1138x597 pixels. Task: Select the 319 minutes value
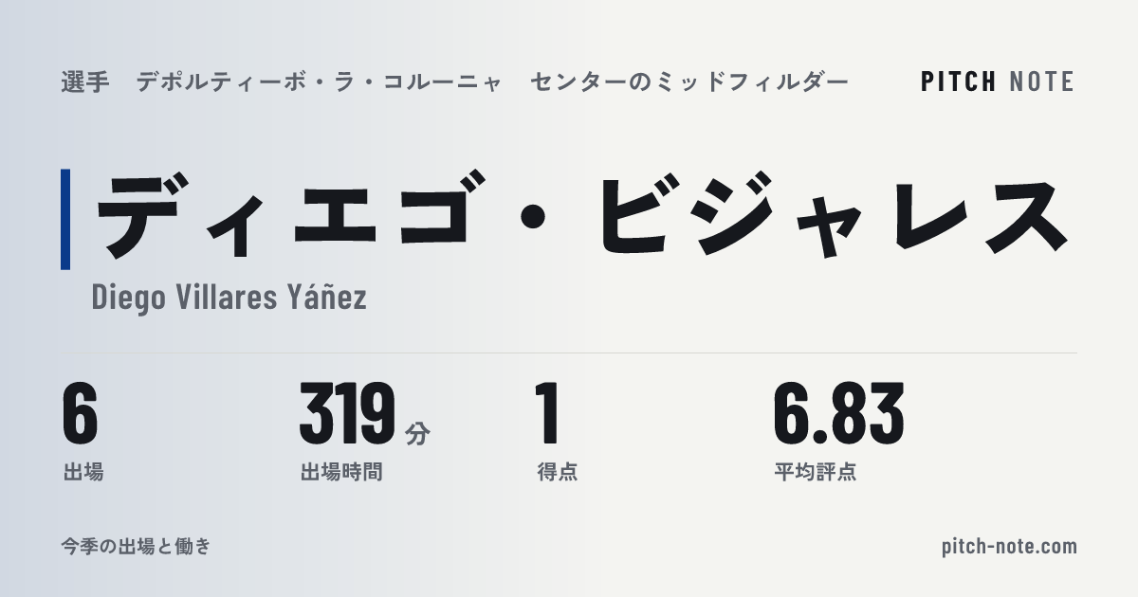(347, 413)
